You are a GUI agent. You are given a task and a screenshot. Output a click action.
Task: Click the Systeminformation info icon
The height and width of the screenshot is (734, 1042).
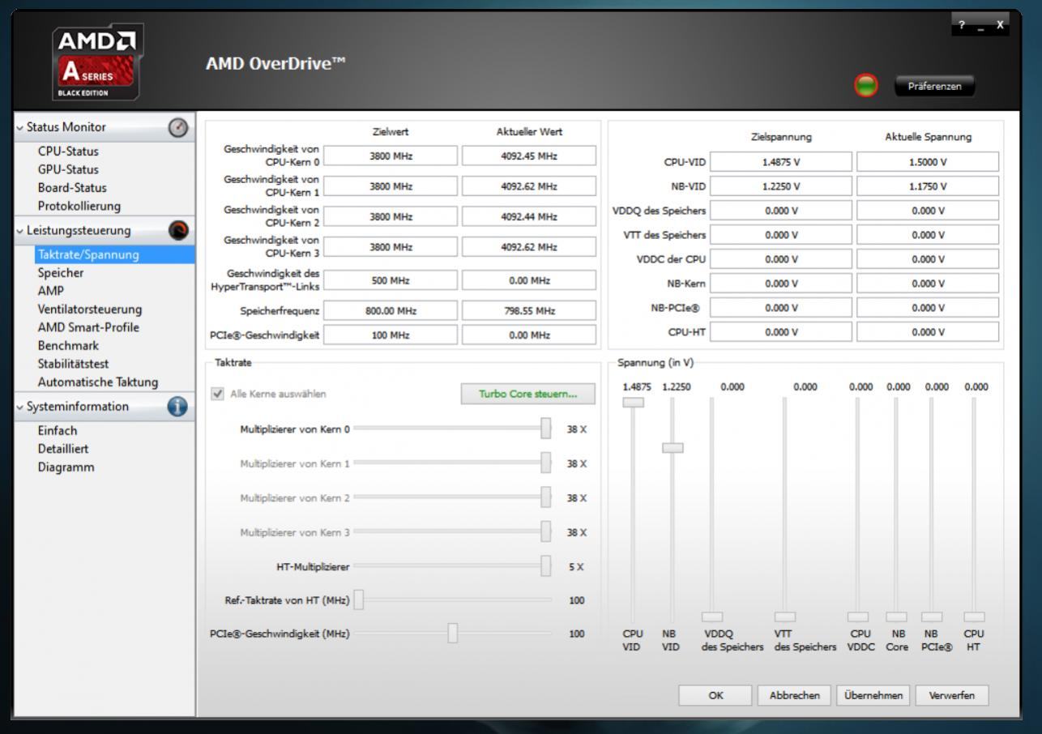pos(177,407)
